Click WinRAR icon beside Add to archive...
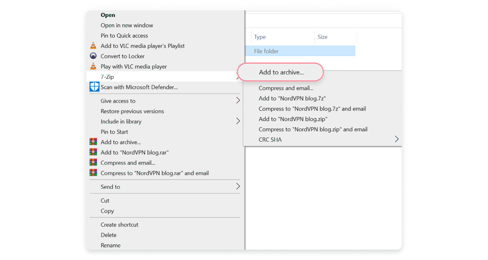Screen dimensions: 488x260 [93, 142]
